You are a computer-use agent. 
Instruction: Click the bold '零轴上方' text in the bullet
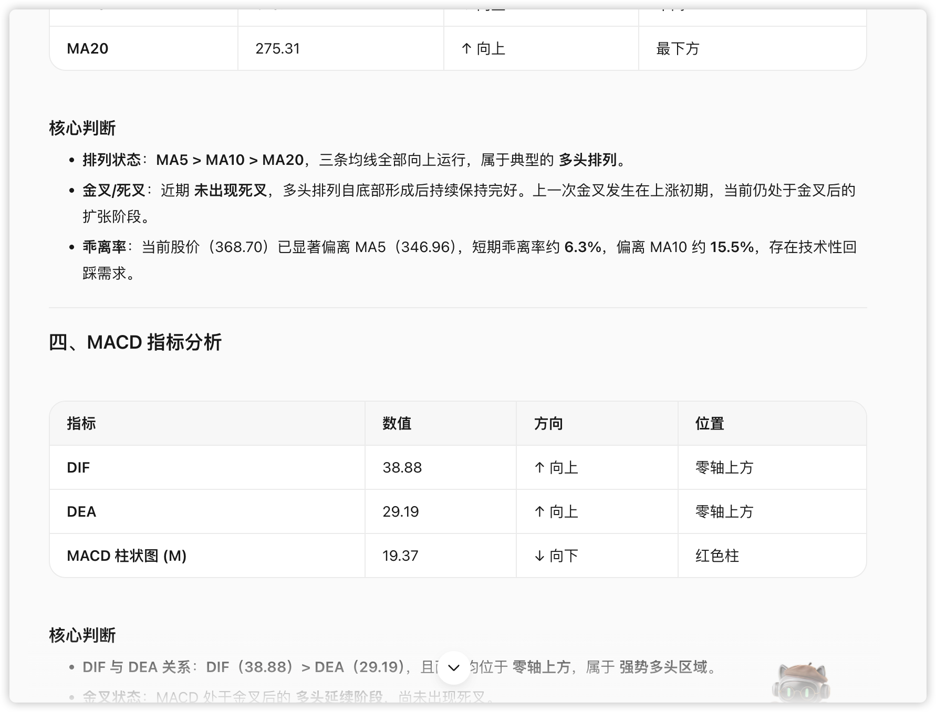(x=541, y=667)
